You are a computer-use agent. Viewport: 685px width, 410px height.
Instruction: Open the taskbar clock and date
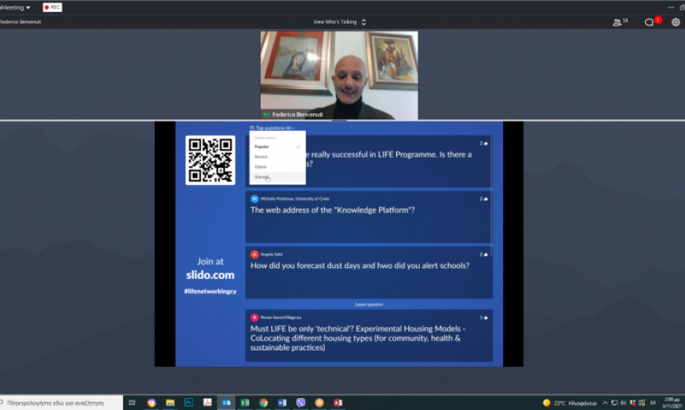click(672, 403)
